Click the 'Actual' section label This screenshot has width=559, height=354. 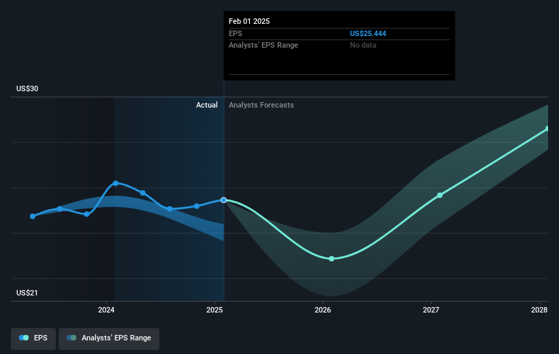point(207,105)
